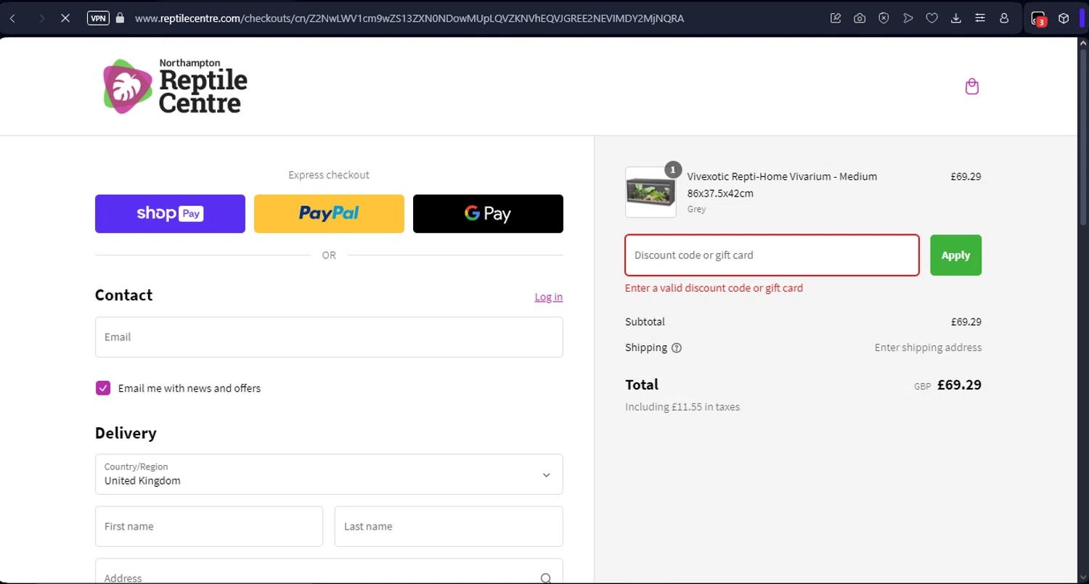Click the Total amount £69.29 in bold

pyautogui.click(x=959, y=385)
